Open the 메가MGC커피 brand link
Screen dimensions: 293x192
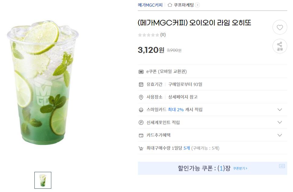150,5
